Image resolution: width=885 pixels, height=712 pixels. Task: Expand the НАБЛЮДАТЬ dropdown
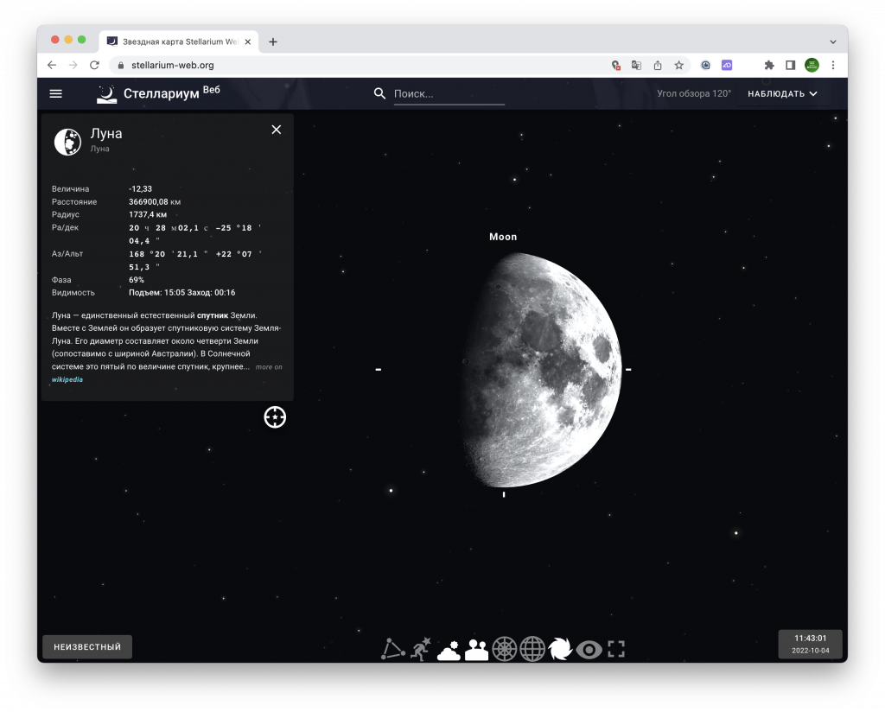click(x=782, y=94)
